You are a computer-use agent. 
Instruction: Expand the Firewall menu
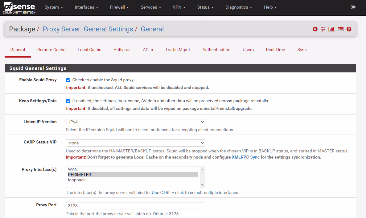(x=119, y=7)
